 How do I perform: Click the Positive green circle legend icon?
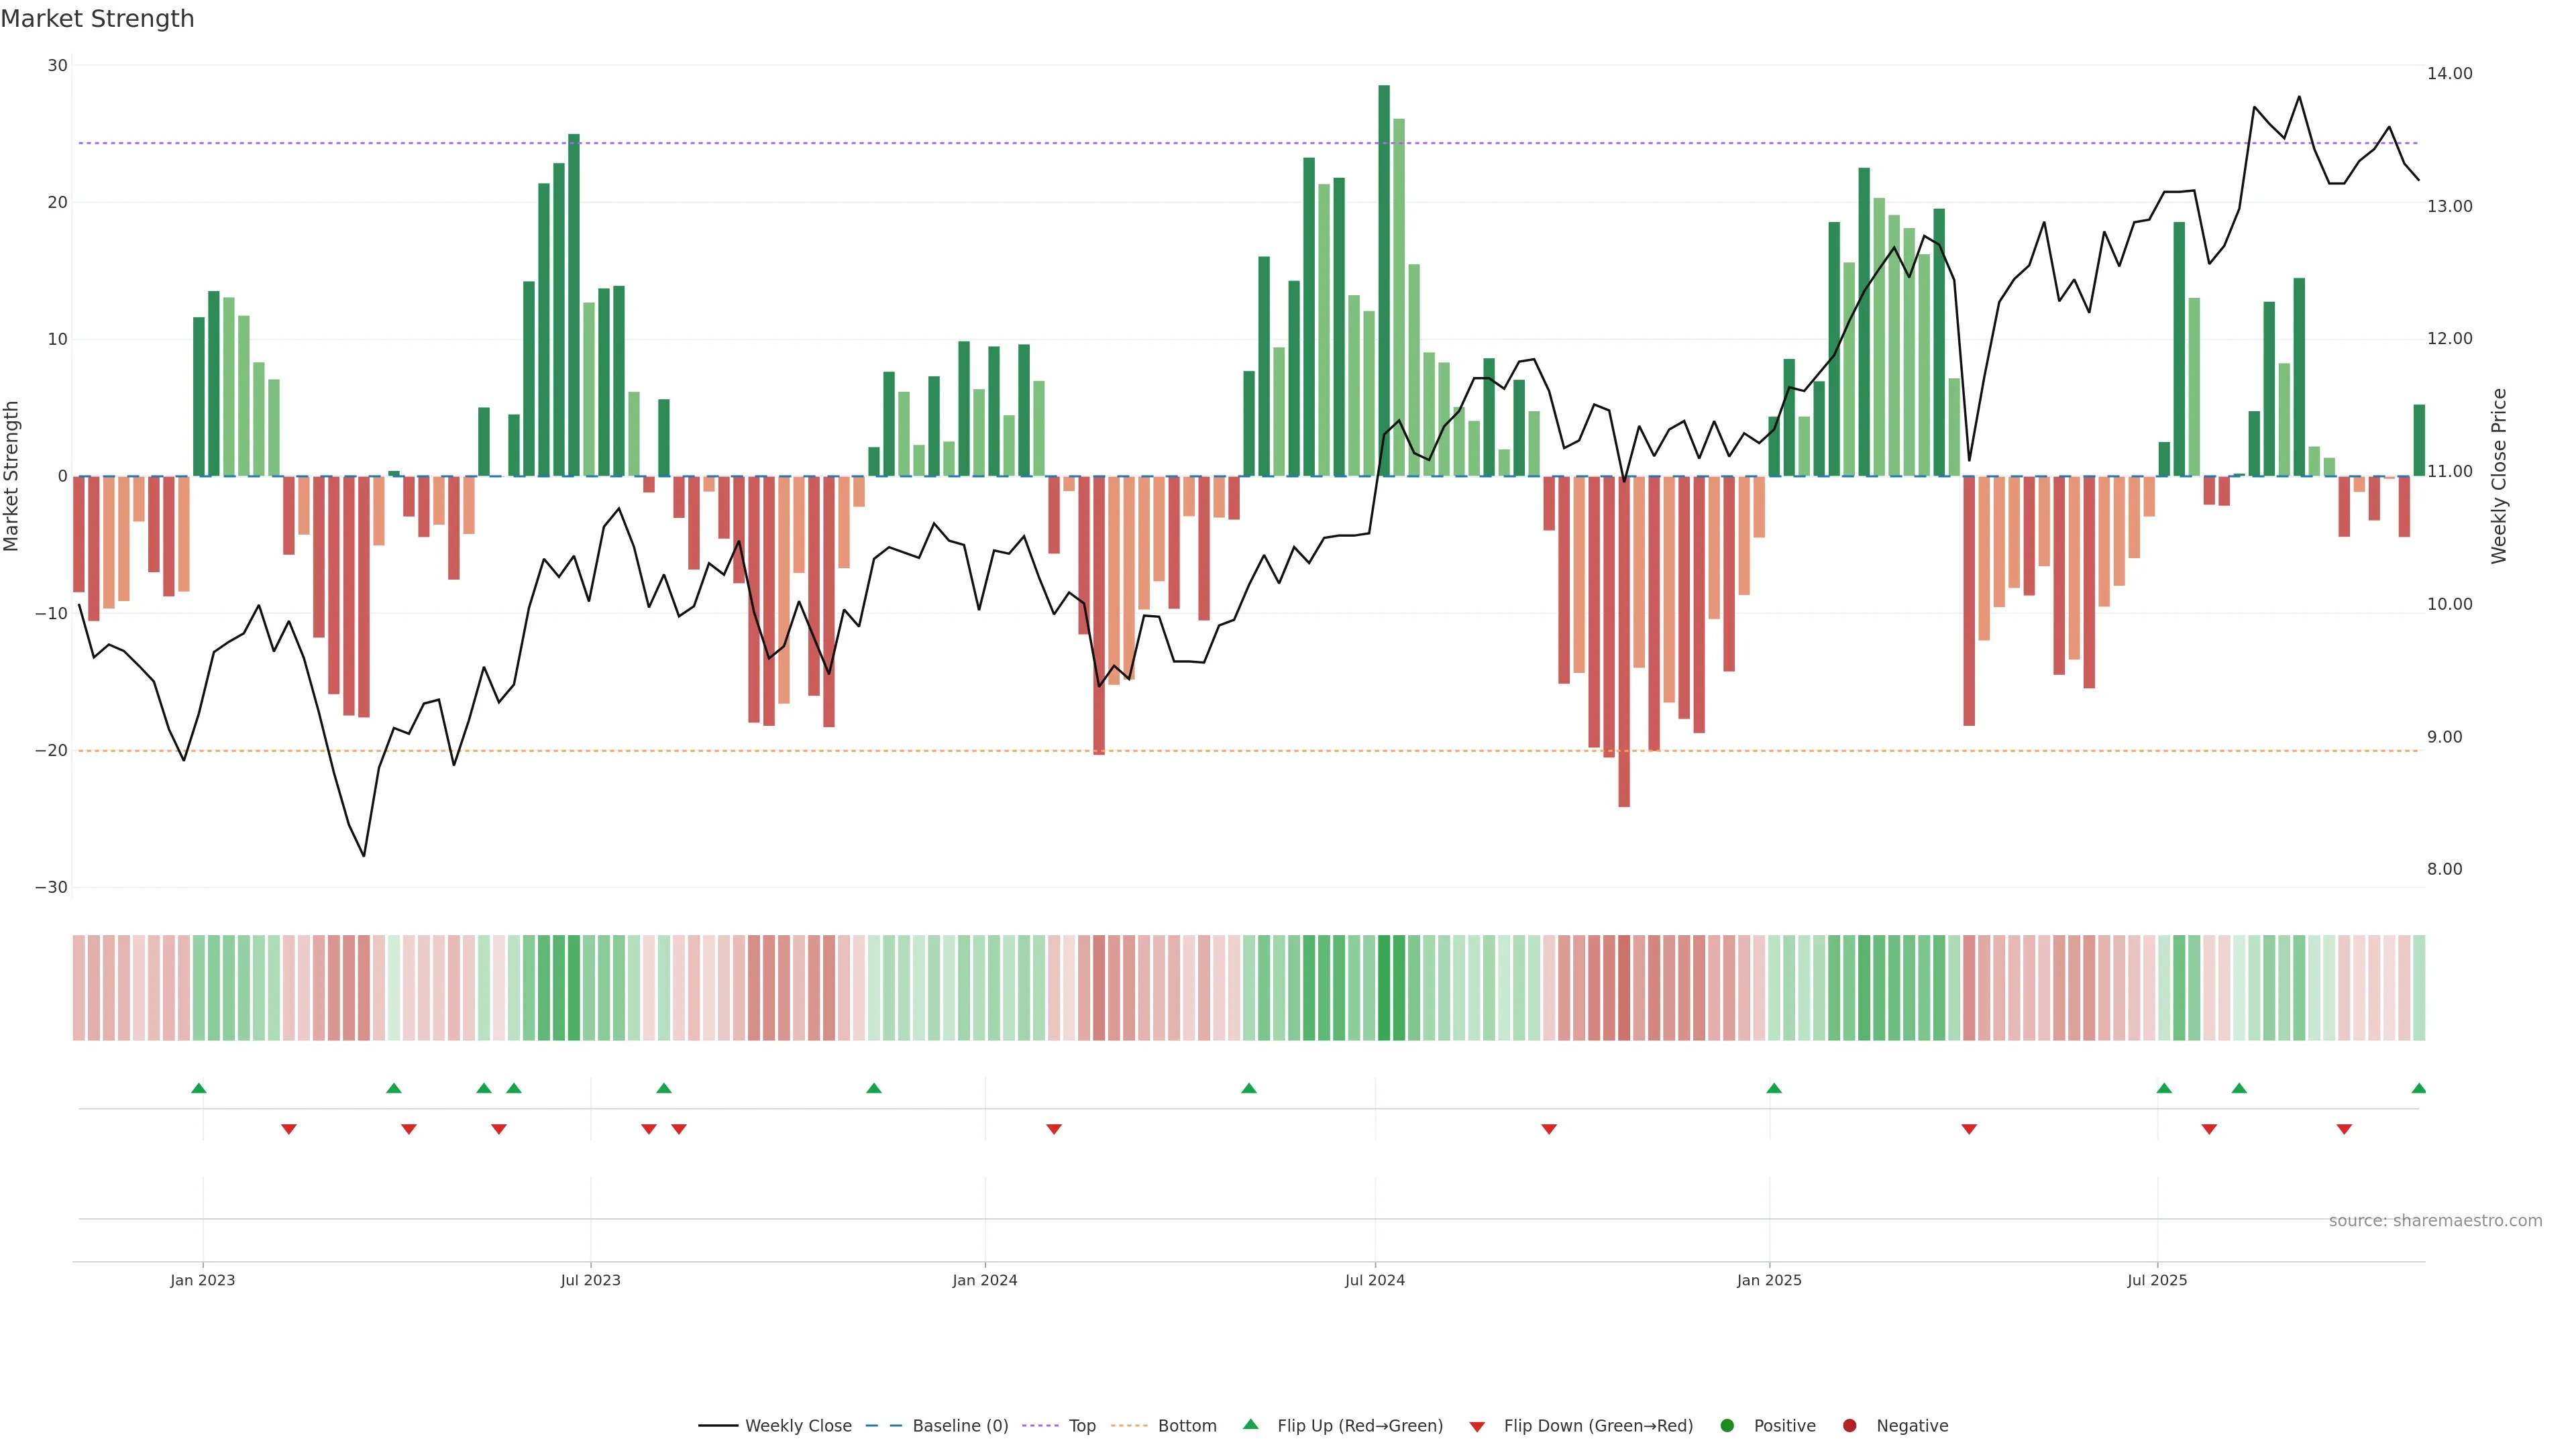click(x=1727, y=1425)
